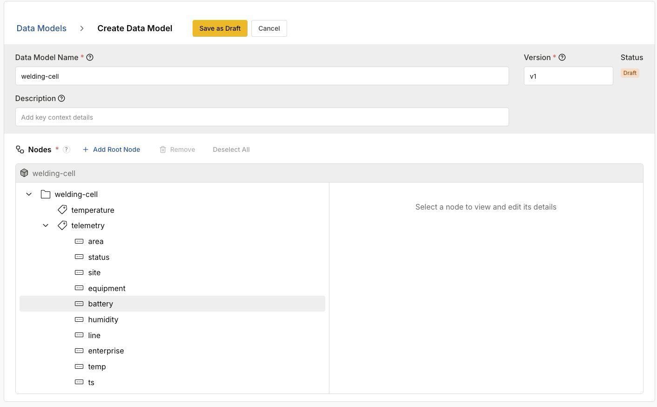Collapse the welding-cell root node
This screenshot has width=657, height=407.
pos(29,194)
